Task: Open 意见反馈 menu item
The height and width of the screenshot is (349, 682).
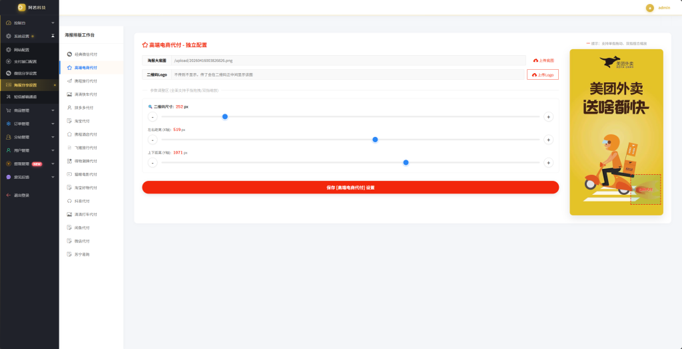Action: coord(29,177)
